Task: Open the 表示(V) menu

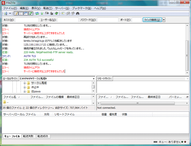Action: 36,8
